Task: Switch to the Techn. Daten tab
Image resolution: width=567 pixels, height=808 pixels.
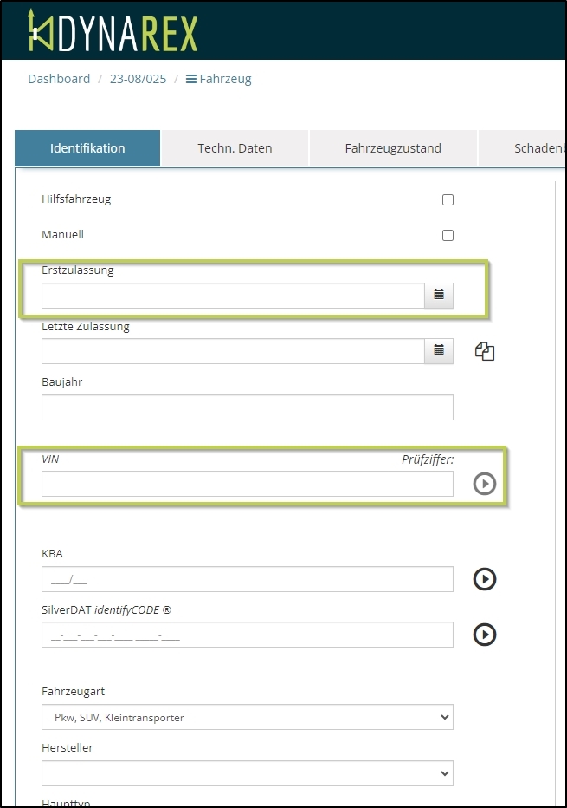Action: (x=235, y=148)
